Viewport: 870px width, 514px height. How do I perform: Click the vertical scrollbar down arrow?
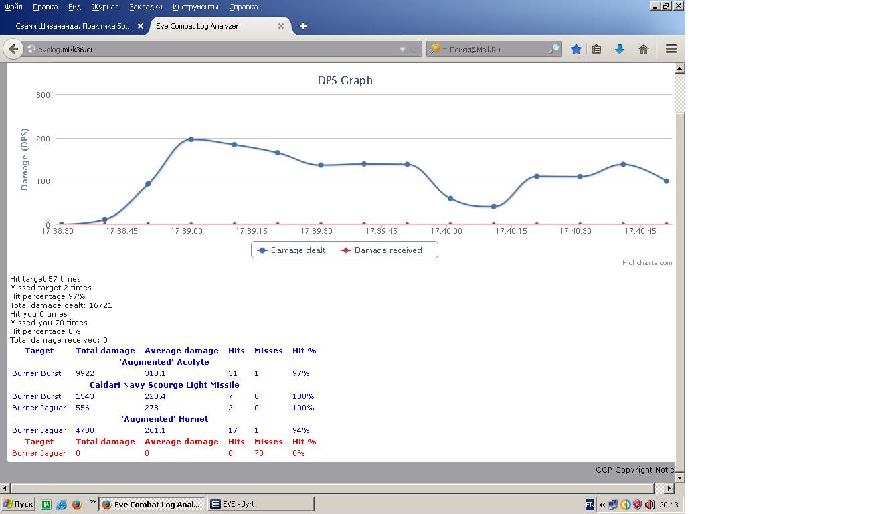680,478
